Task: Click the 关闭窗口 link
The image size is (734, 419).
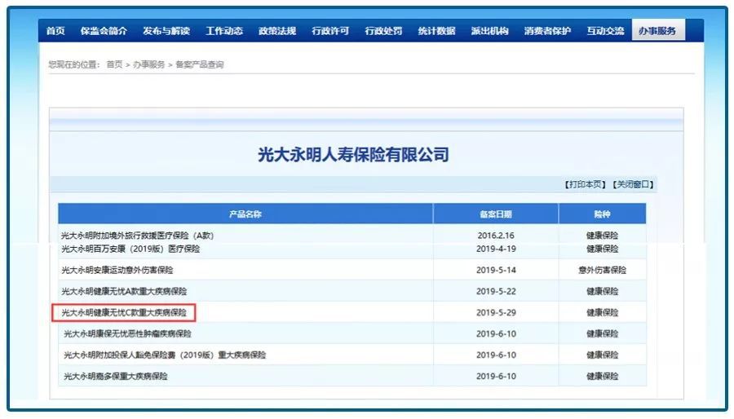Action: tap(633, 185)
